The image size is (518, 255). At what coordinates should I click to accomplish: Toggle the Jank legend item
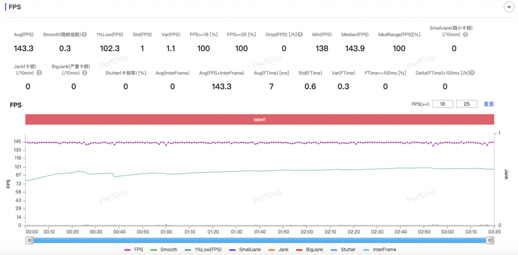pyautogui.click(x=279, y=250)
